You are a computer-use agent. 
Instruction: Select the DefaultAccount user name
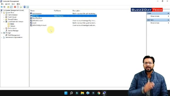pyautogui.click(x=38, y=21)
